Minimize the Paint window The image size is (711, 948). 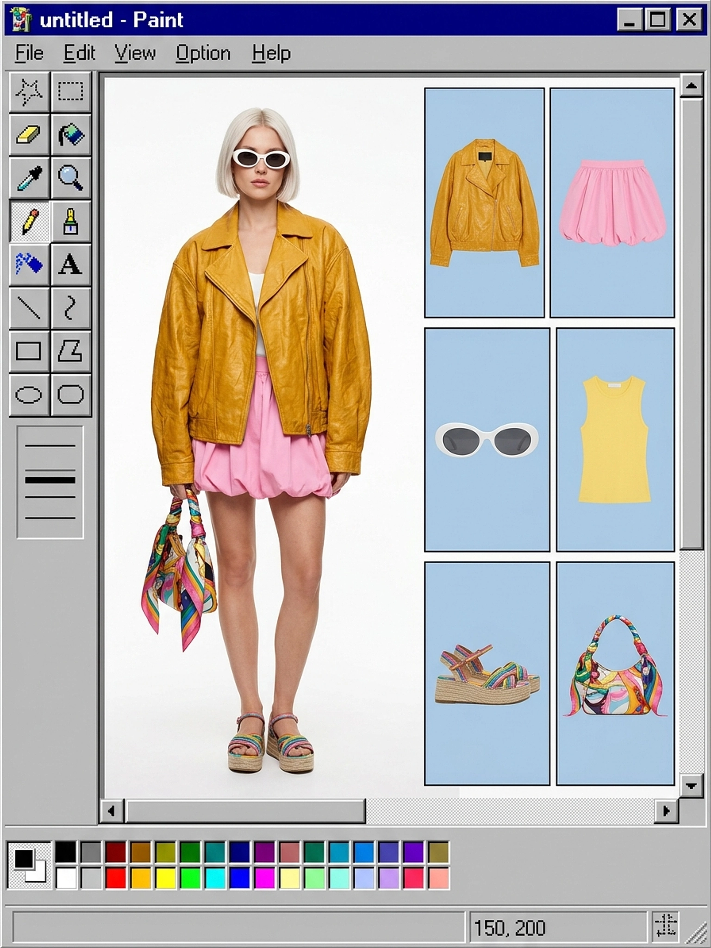(x=630, y=20)
